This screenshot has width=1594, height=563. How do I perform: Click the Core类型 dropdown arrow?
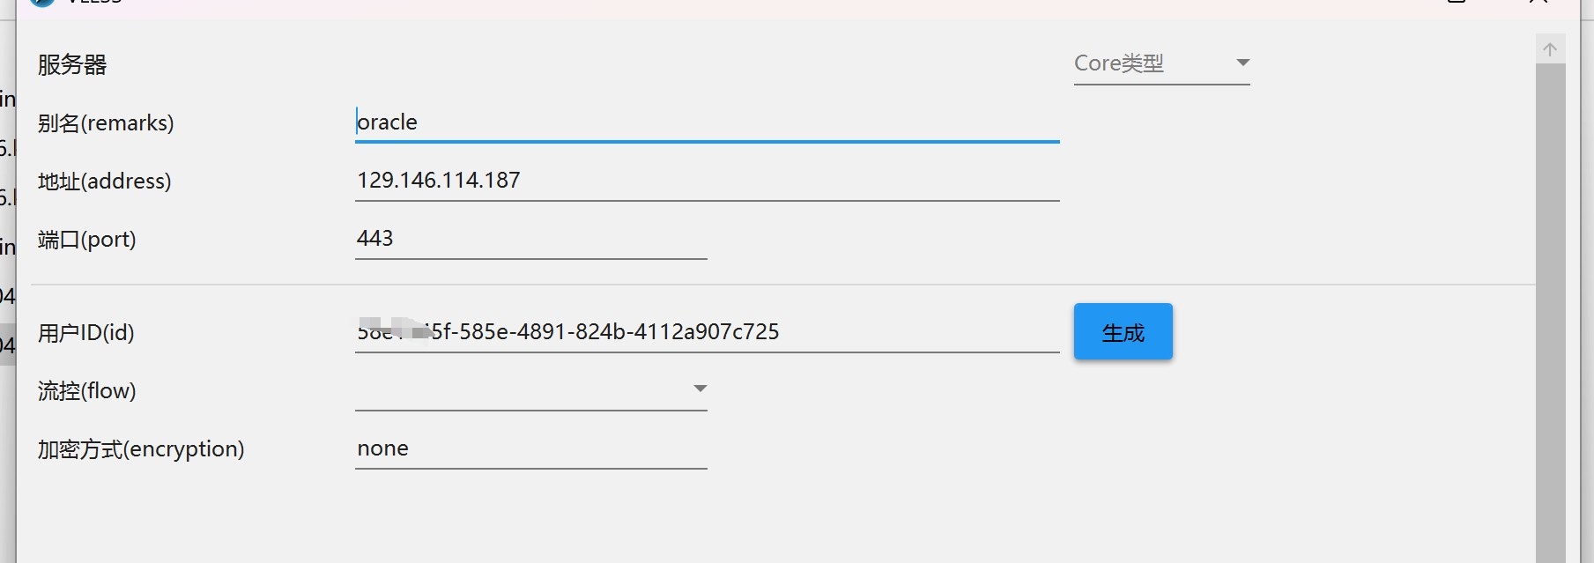coord(1242,63)
